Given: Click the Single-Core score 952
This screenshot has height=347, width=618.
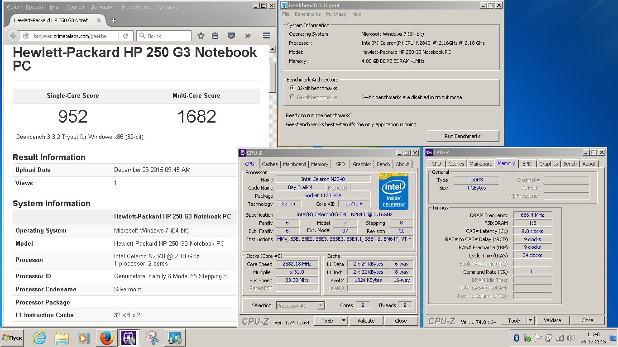Looking at the screenshot, I should pyautogui.click(x=72, y=117).
